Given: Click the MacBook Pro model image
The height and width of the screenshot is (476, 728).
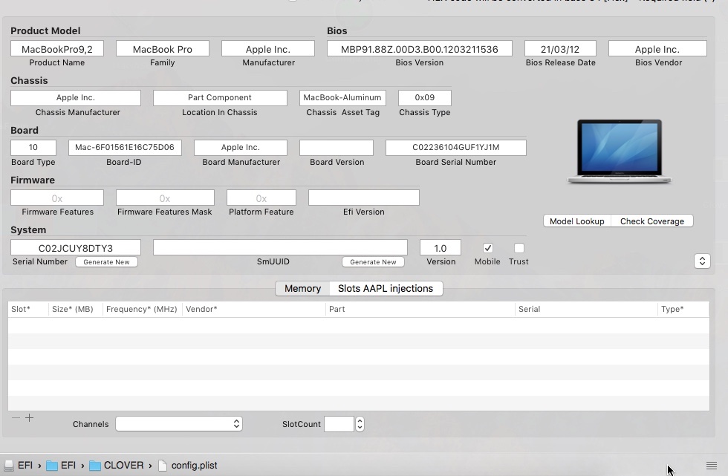Looking at the screenshot, I should [620, 151].
